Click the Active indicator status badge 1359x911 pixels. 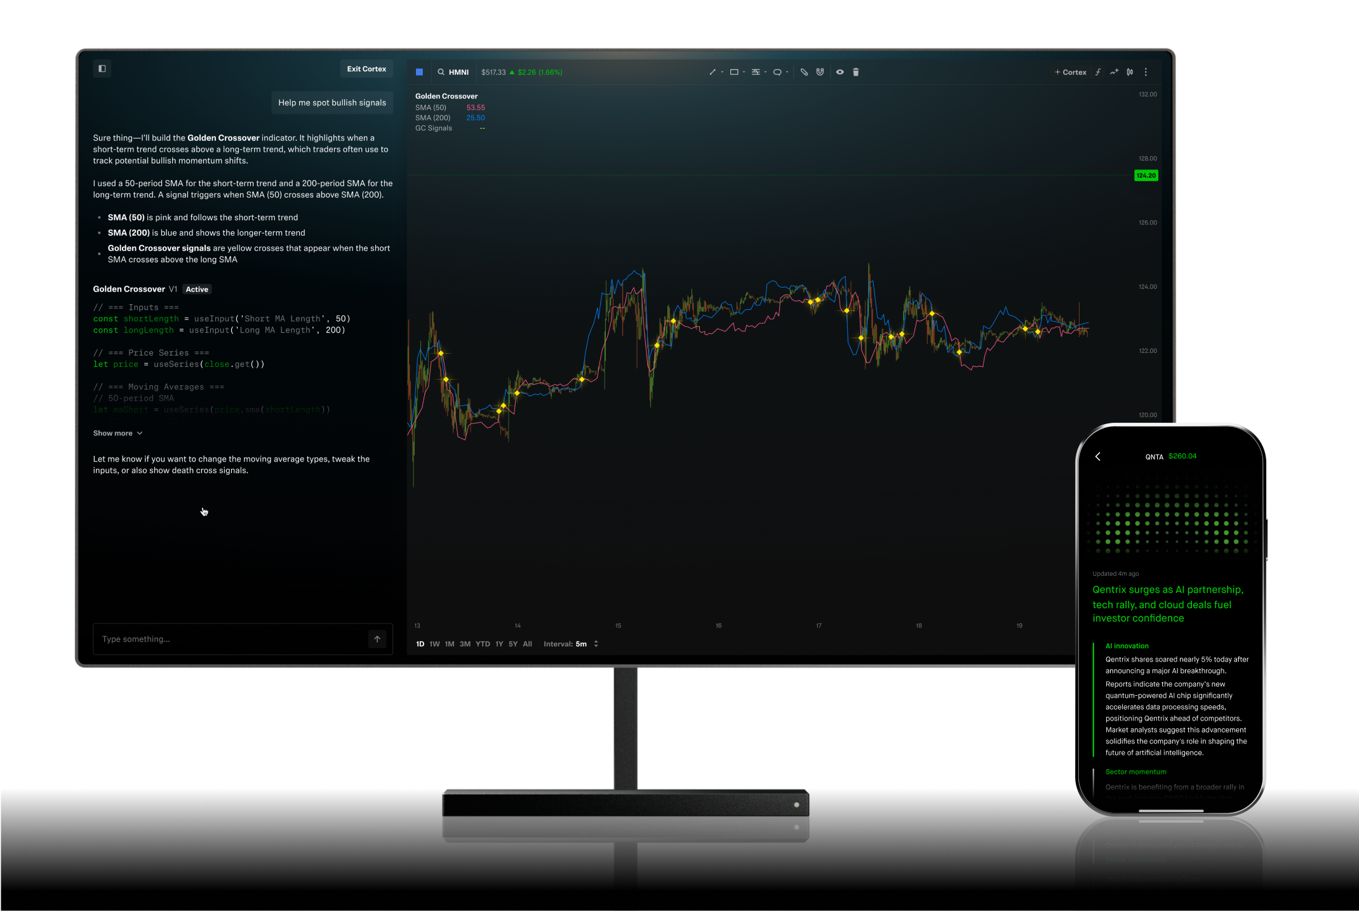[x=197, y=289]
